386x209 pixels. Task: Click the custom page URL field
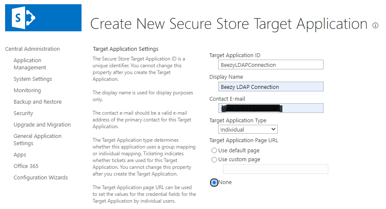[276, 169]
